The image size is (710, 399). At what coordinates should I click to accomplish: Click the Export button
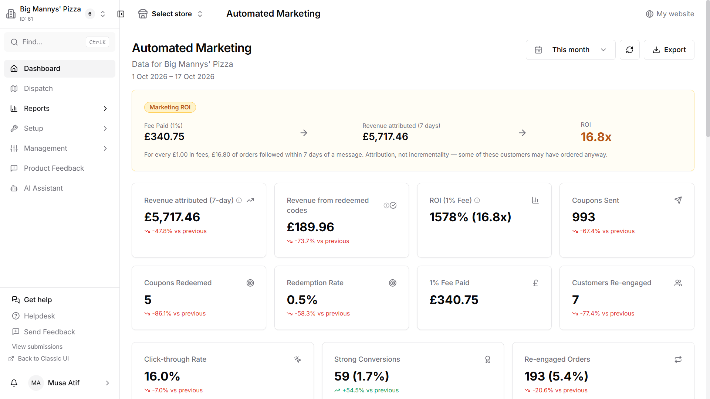669,50
